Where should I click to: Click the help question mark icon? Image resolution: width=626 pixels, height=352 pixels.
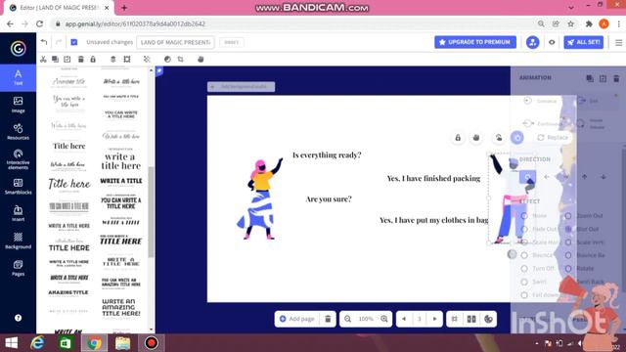[x=18, y=318]
